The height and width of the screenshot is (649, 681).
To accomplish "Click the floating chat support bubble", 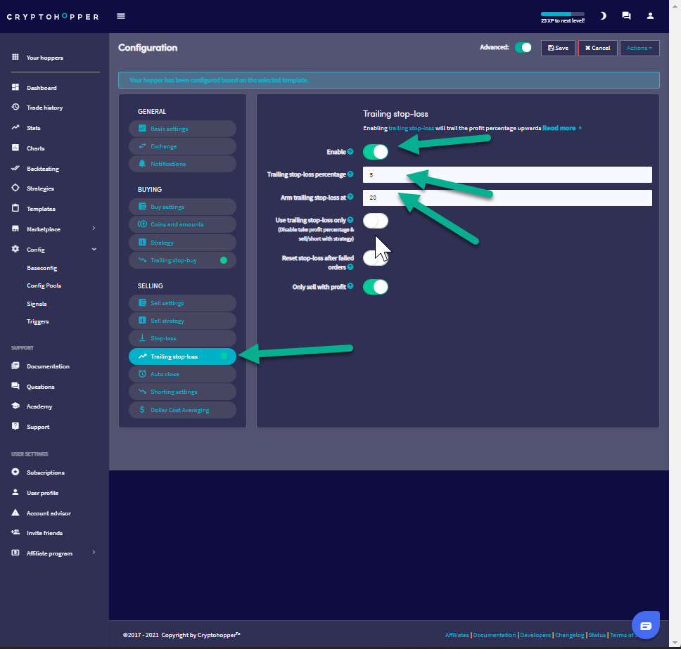I will click(646, 624).
